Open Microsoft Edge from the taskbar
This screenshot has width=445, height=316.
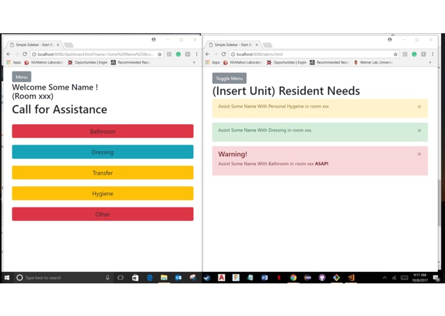coord(150,278)
